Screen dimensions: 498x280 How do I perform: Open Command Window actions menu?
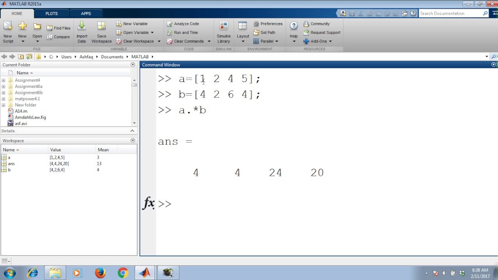[x=494, y=65]
